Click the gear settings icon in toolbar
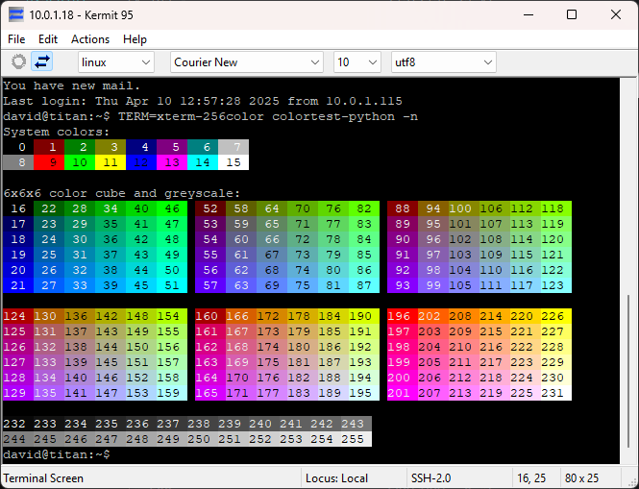The image size is (639, 489). [x=19, y=61]
